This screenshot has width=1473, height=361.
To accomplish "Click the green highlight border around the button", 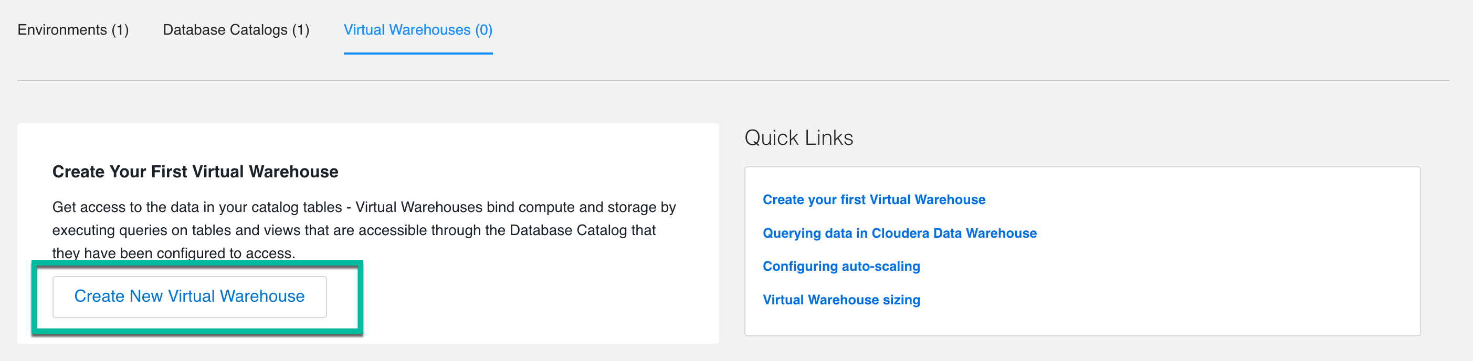I will coord(197,331).
